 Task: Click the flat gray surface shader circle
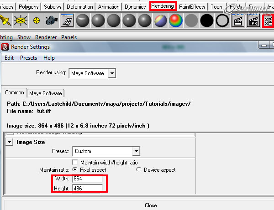pyautogui.click(x=191, y=20)
